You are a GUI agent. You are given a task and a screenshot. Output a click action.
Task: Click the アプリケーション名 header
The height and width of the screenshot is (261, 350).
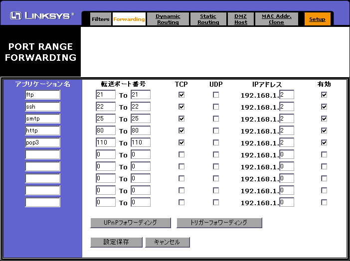point(43,84)
